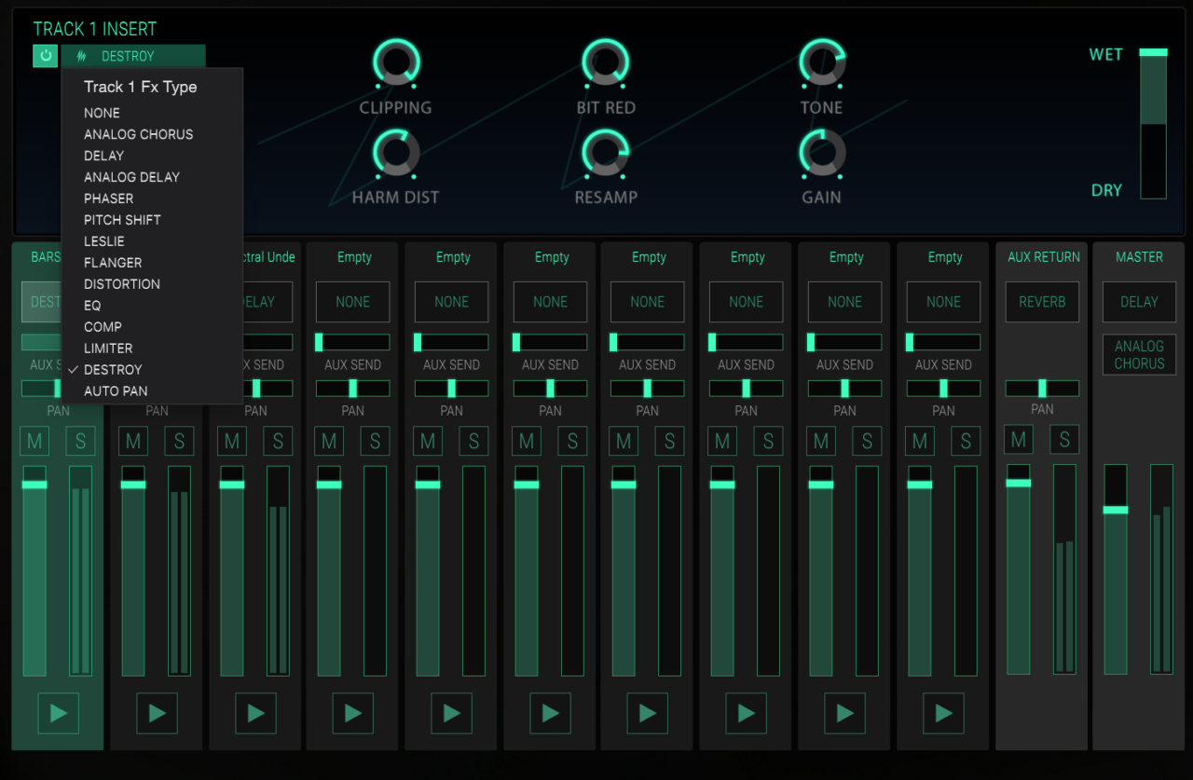Click the RESAMP knob
The height and width of the screenshot is (780, 1193).
[606, 153]
